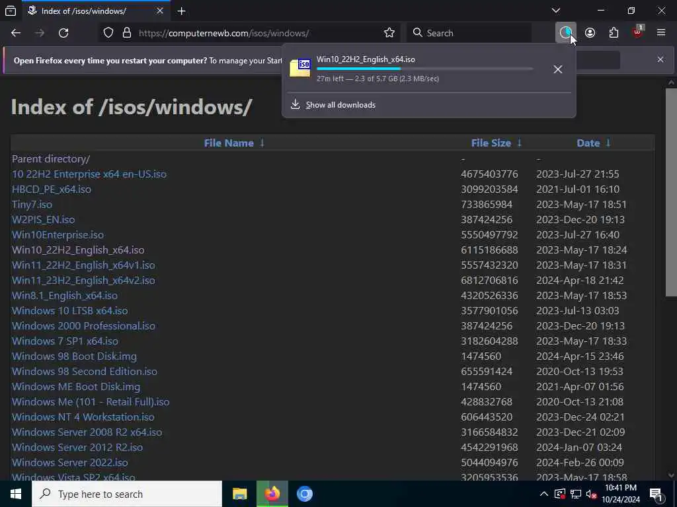Click the network tray icon

576,494
